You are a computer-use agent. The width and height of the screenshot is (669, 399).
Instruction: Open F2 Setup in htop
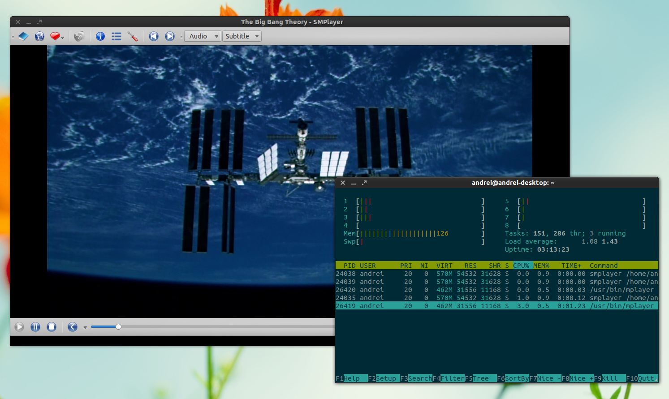pos(384,378)
